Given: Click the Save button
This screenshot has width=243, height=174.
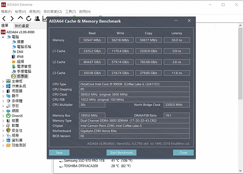Looking at the screenshot, I should pyautogui.click(x=59, y=153).
